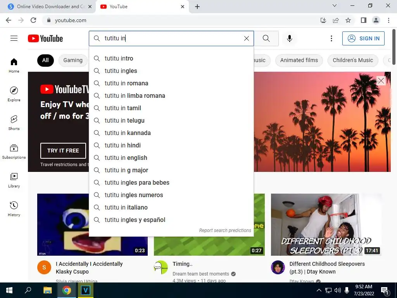Open Shorts in the sidebar

pos(14,123)
